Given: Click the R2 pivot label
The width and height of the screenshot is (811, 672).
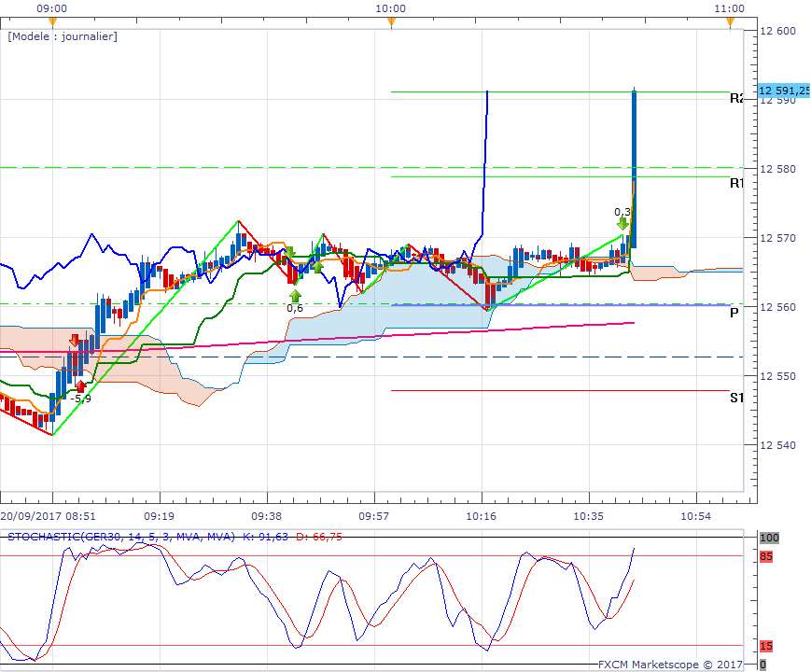Looking at the screenshot, I should tap(736, 98).
